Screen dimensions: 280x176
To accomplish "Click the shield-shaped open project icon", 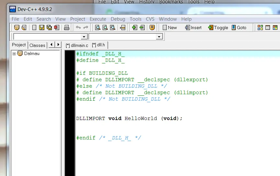I will pyautogui.click(x=17, y=27).
